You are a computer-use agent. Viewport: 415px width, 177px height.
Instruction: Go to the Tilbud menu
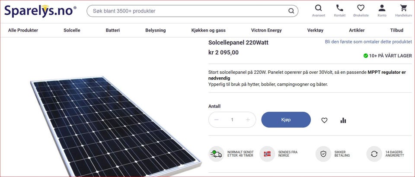coord(396,30)
